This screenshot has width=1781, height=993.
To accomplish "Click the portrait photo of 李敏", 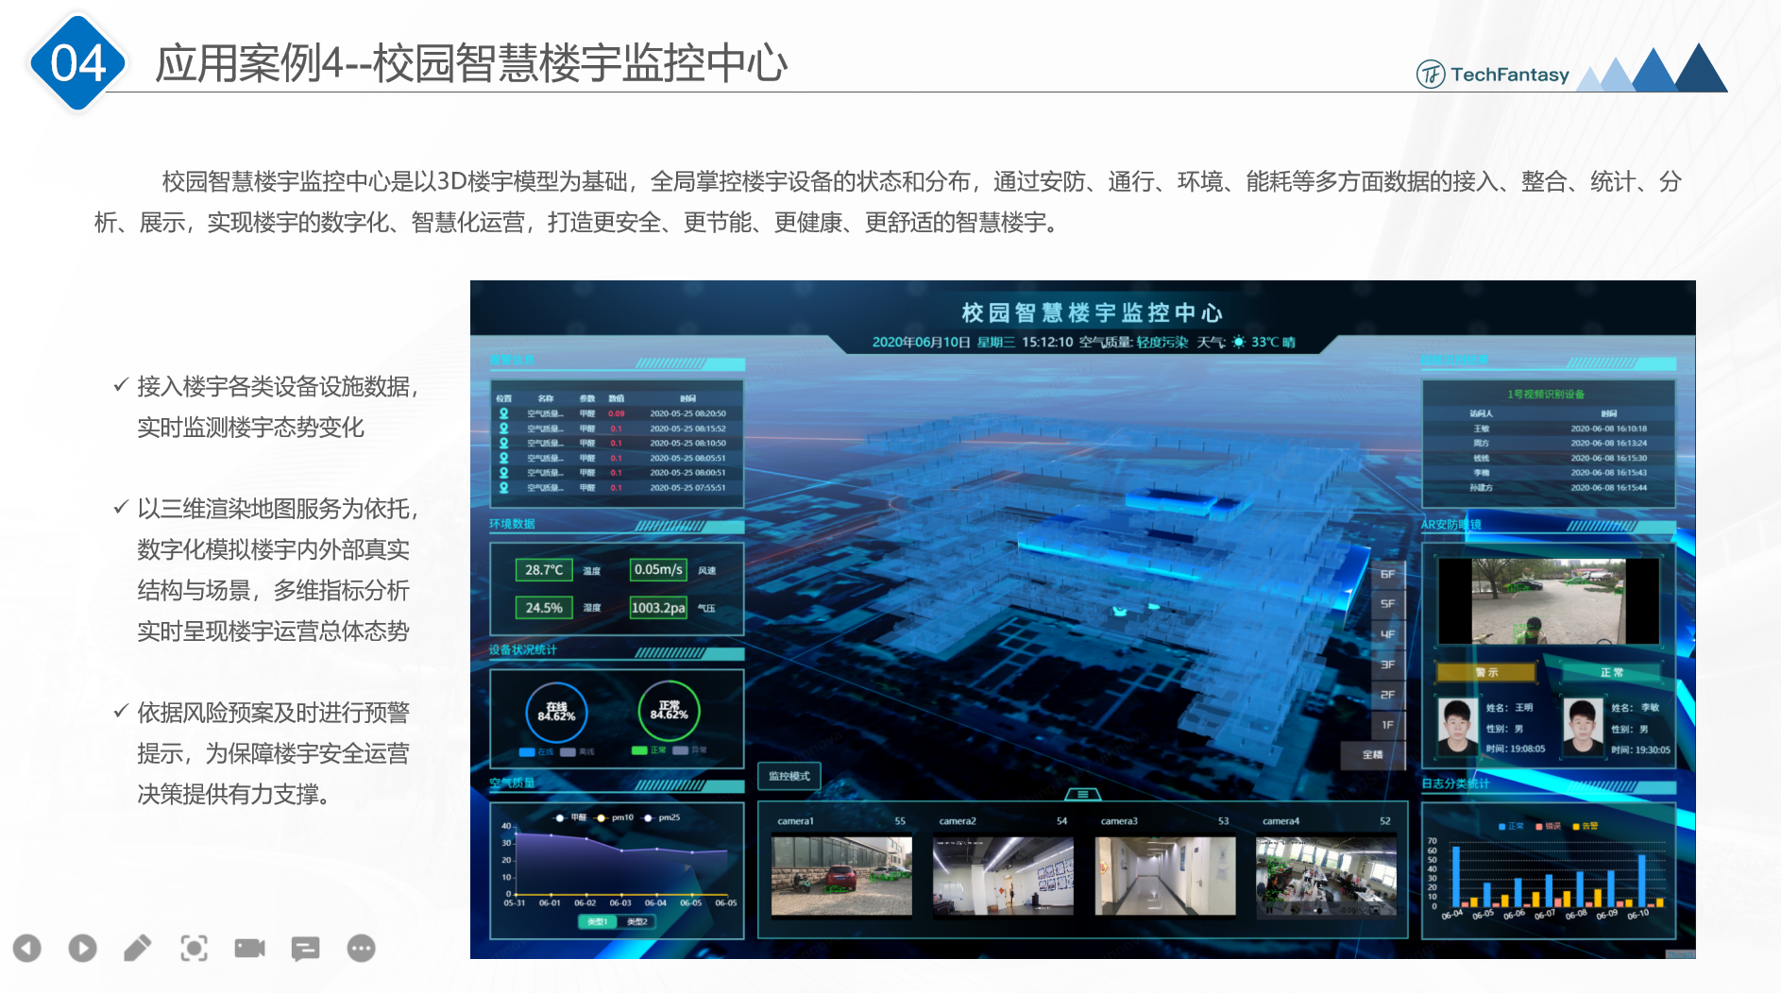I will point(1583,726).
